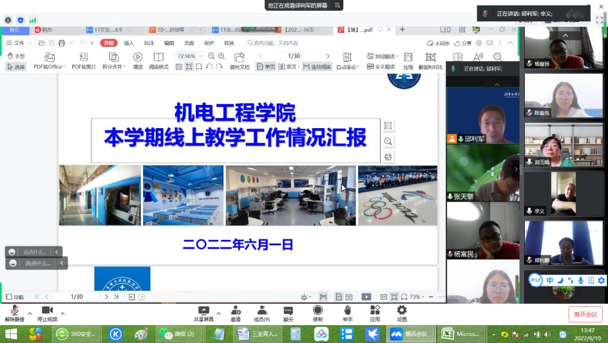Click the 1/30 page number field
The width and height of the screenshot is (608, 343).
coord(294,56)
